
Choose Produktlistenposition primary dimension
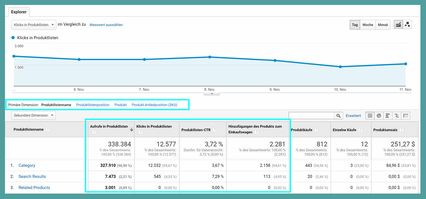(93, 105)
